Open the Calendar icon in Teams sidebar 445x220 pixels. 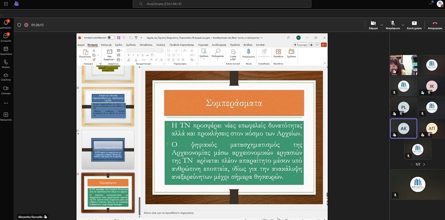[x=6, y=49]
